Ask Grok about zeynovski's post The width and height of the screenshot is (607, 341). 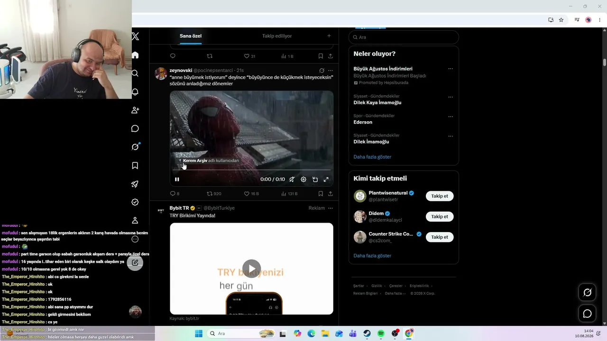pyautogui.click(x=322, y=71)
